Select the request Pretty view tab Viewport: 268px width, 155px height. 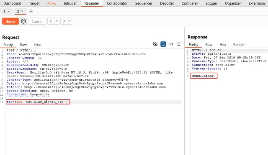(8, 45)
